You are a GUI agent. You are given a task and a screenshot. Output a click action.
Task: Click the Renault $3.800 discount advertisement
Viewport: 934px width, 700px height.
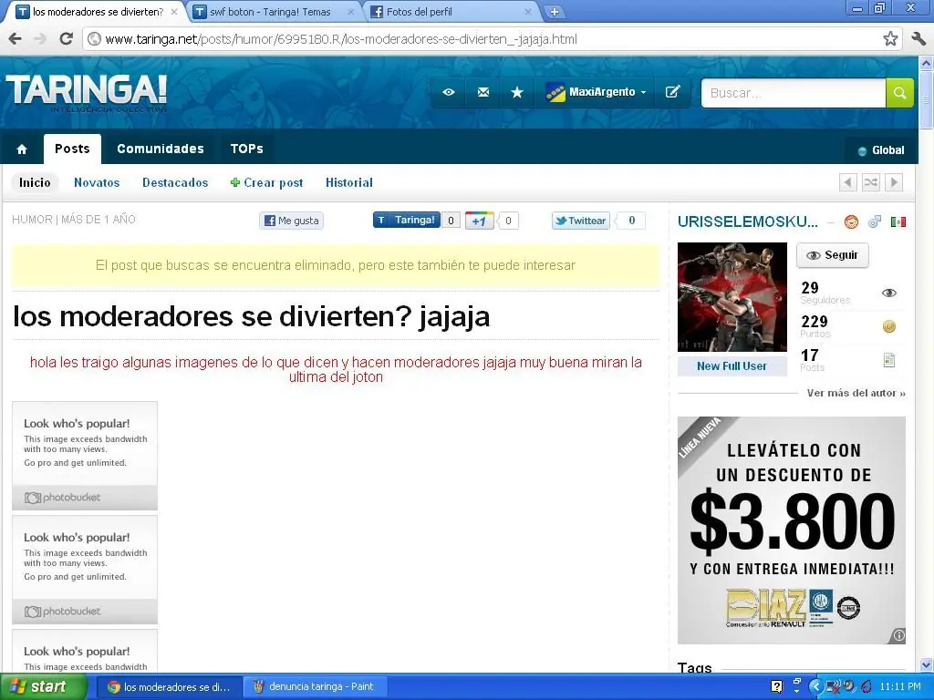coord(792,530)
